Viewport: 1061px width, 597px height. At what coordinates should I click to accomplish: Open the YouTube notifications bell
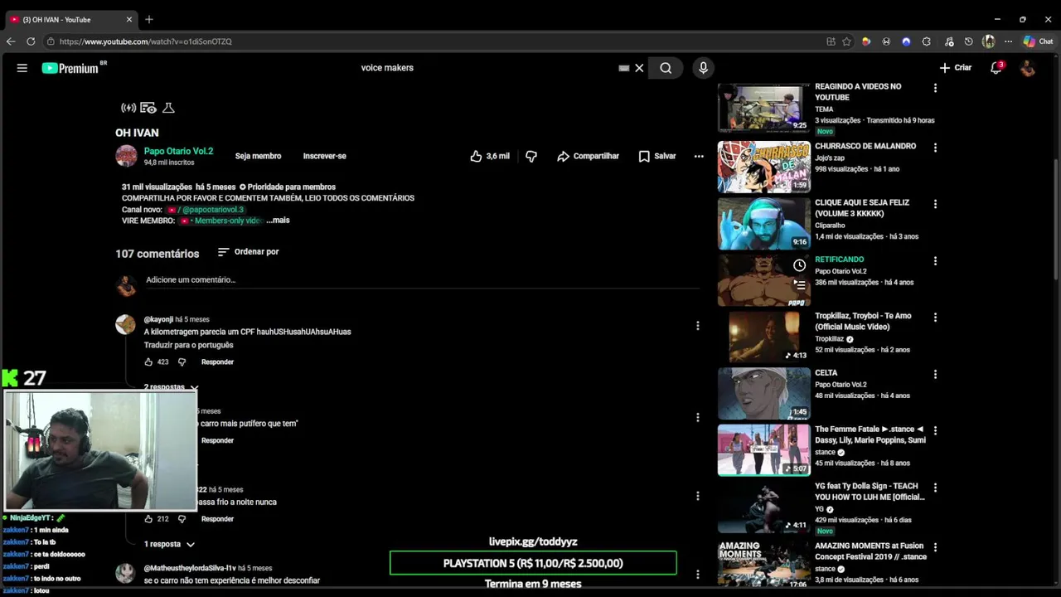point(996,68)
